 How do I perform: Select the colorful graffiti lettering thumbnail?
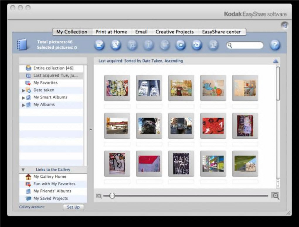click(117, 88)
